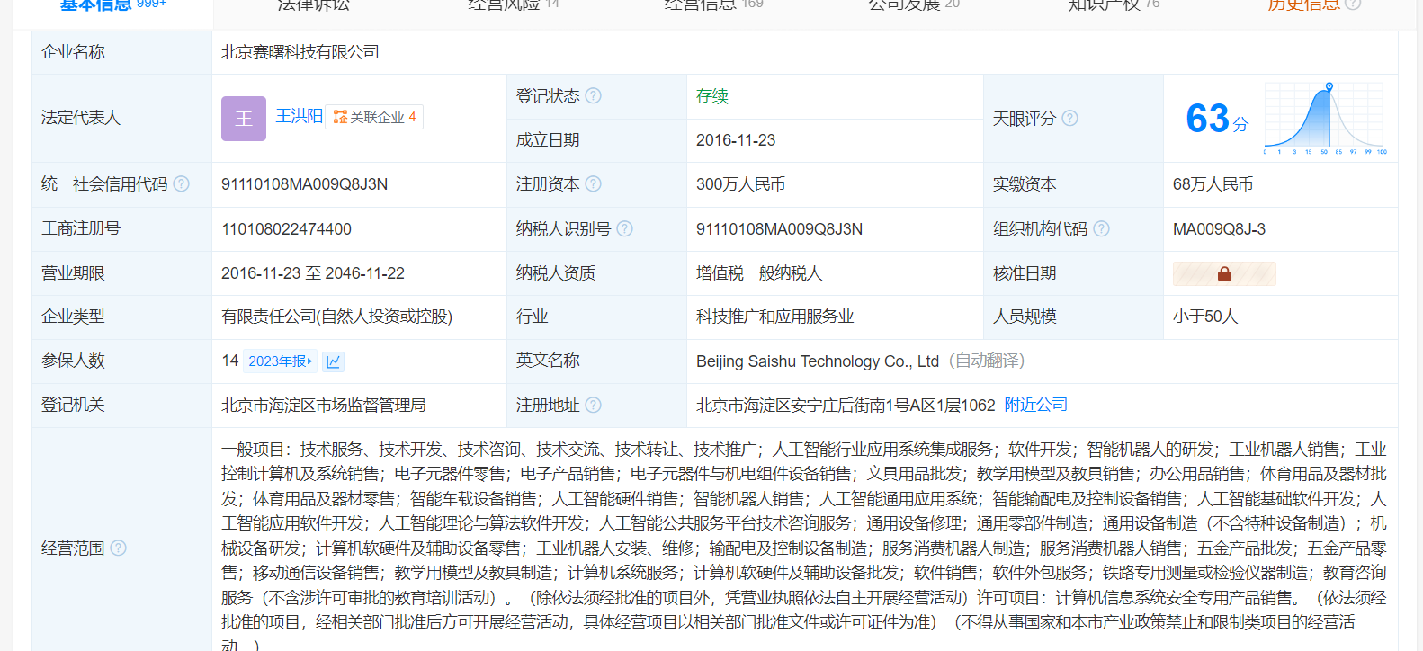The width and height of the screenshot is (1423, 651).
Task: Open the 附近公司 link
Action: click(x=1035, y=405)
